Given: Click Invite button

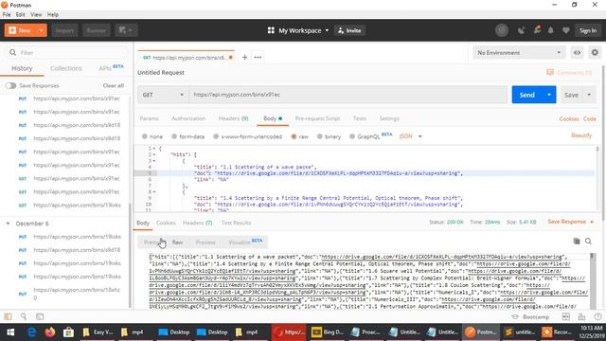Looking at the screenshot, I should point(349,30).
